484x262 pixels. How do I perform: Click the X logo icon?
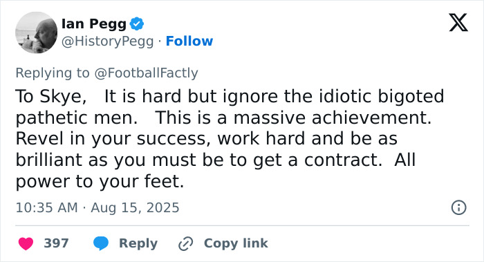(x=458, y=23)
